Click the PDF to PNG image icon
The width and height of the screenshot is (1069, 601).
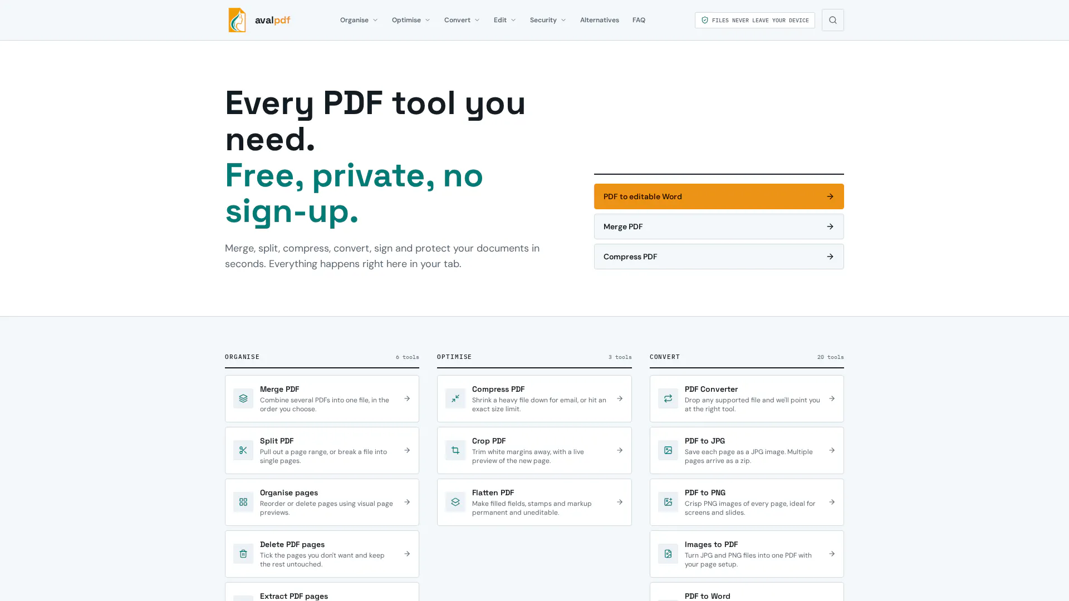tap(668, 502)
